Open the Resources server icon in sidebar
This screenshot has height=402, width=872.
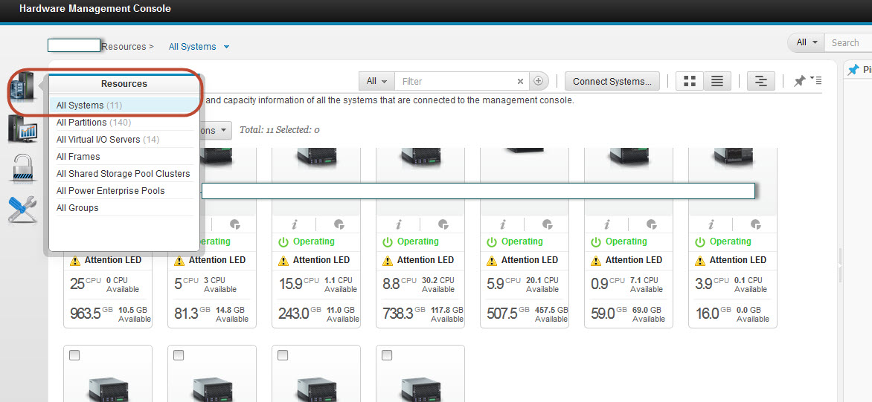(22, 89)
